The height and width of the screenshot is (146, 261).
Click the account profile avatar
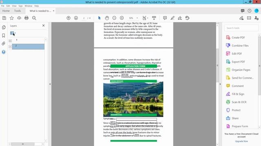(x=257, y=11)
